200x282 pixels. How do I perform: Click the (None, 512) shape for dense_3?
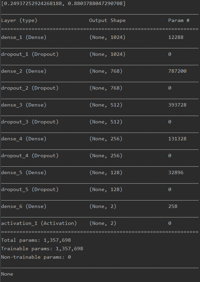tap(106, 105)
